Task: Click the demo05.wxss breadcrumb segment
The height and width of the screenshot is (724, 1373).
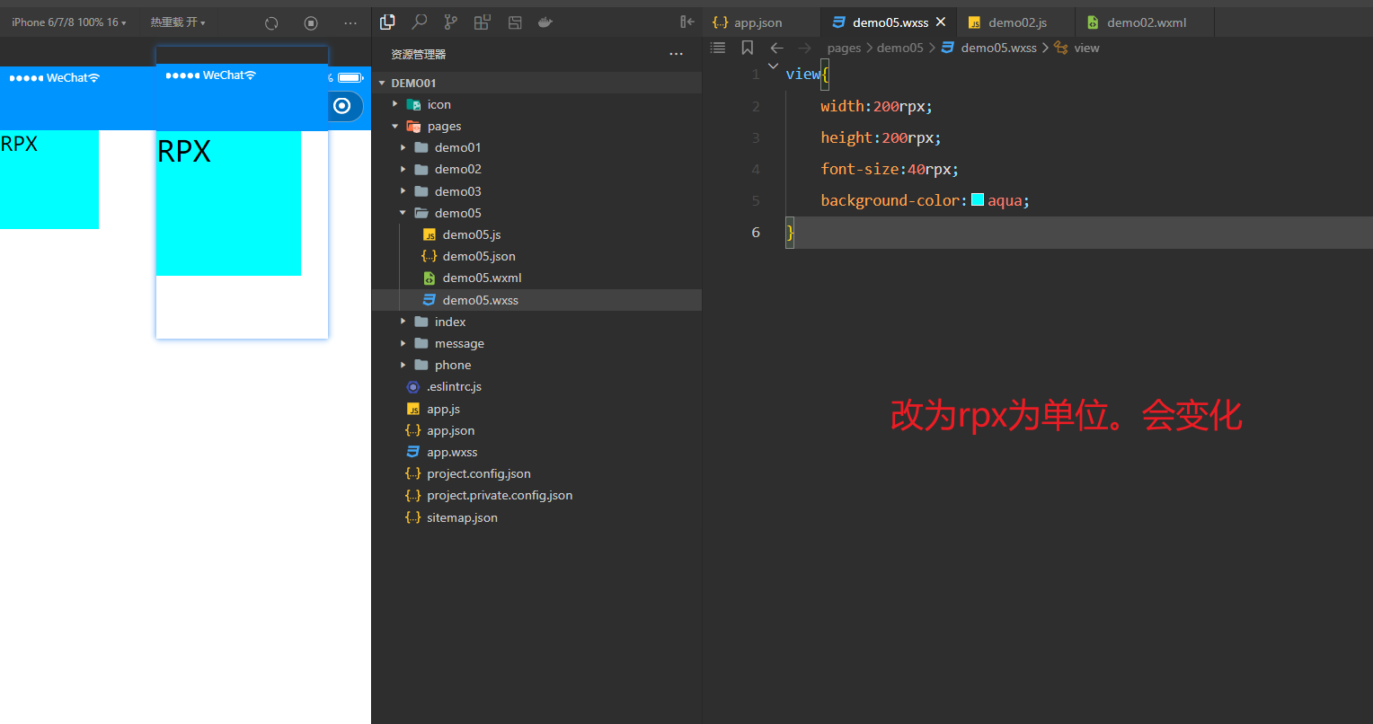Action: coord(998,48)
